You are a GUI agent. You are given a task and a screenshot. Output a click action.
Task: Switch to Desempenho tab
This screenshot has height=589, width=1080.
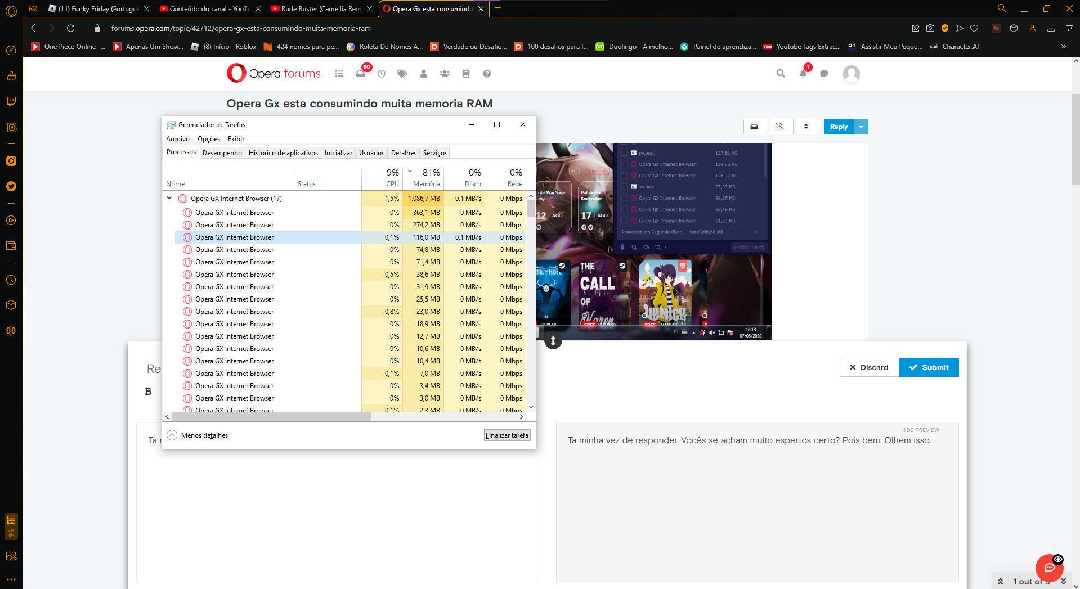tap(222, 153)
